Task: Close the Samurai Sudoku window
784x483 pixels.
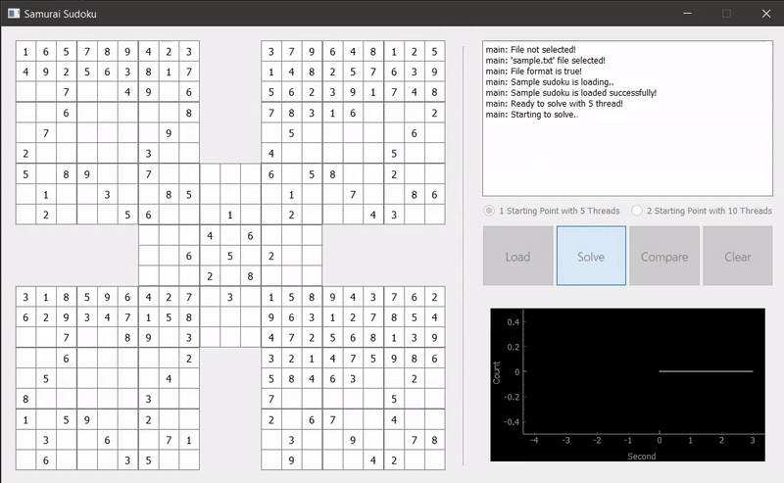Action: point(766,14)
